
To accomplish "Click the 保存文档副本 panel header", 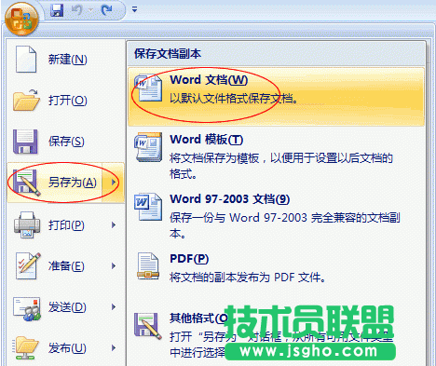I will [x=276, y=53].
